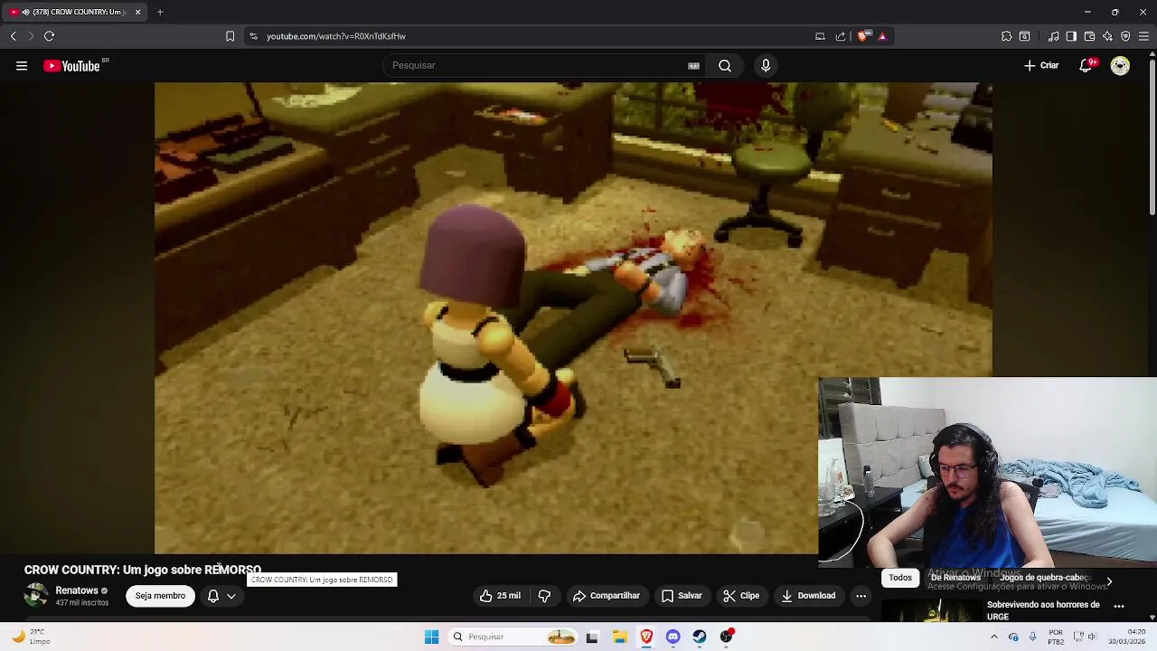Show hidden system tray icons

(x=994, y=637)
